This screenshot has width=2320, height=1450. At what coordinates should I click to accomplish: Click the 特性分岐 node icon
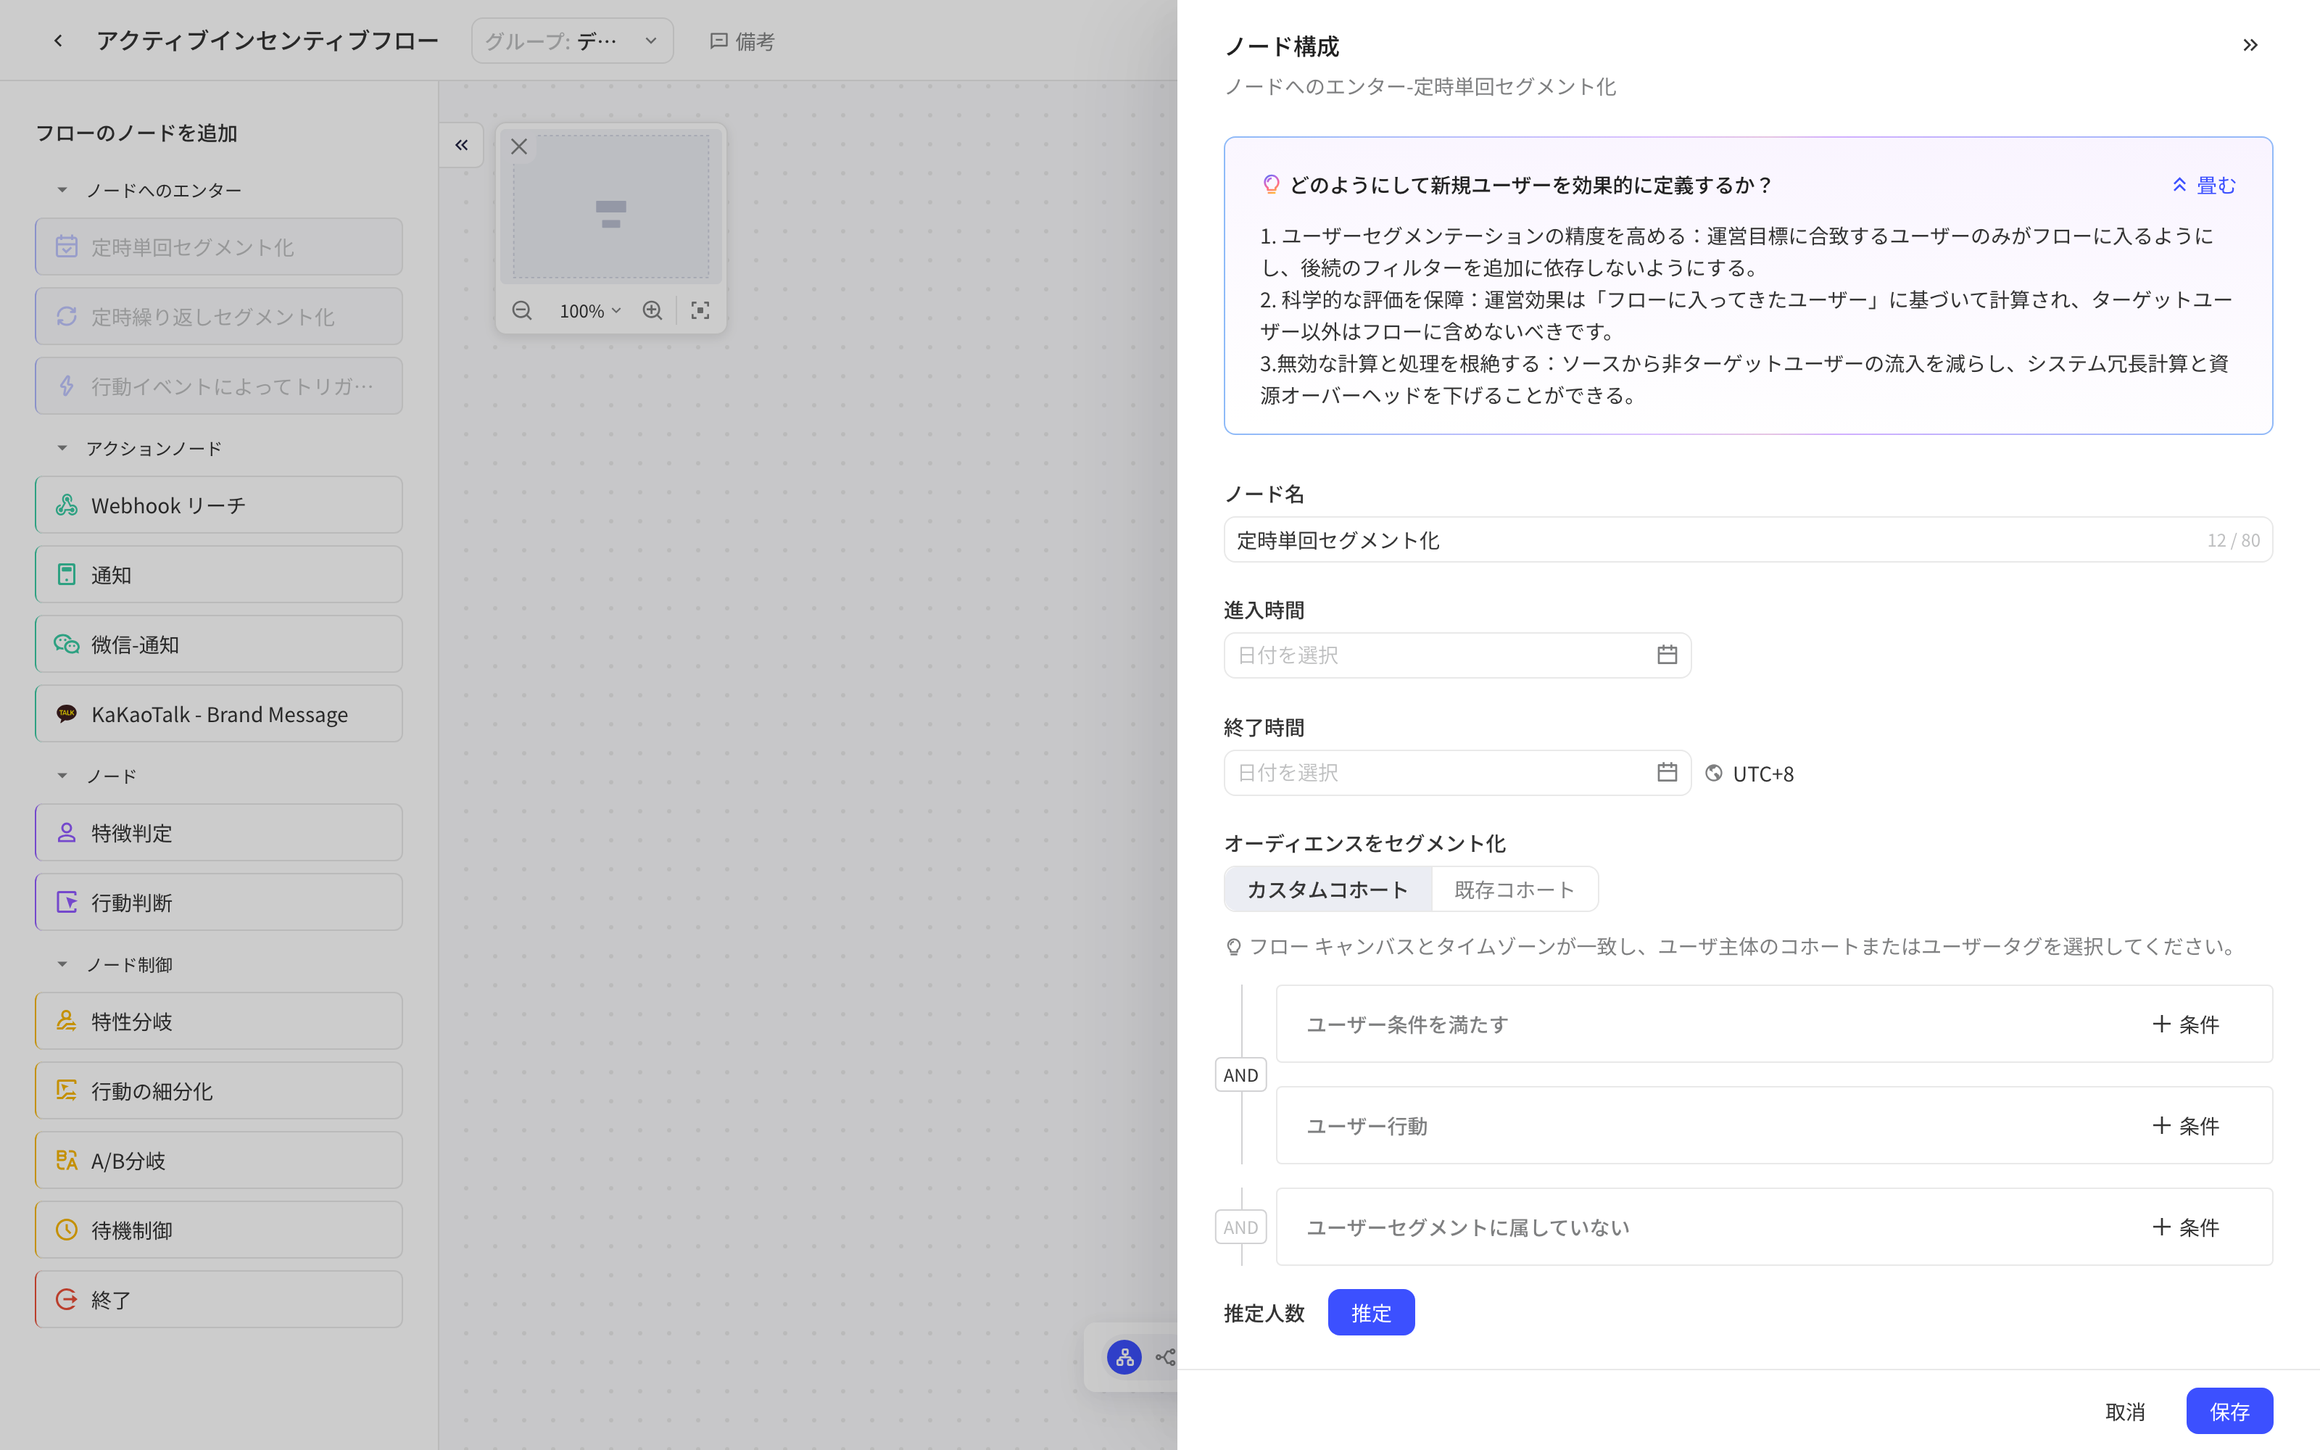click(x=66, y=1020)
